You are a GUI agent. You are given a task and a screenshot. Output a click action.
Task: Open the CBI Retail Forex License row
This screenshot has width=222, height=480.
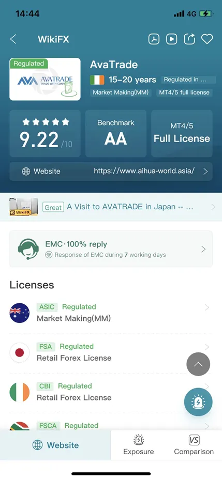111,392
